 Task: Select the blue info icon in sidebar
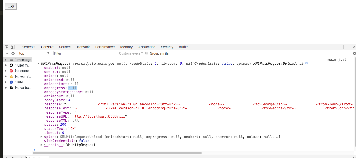tap(11, 82)
